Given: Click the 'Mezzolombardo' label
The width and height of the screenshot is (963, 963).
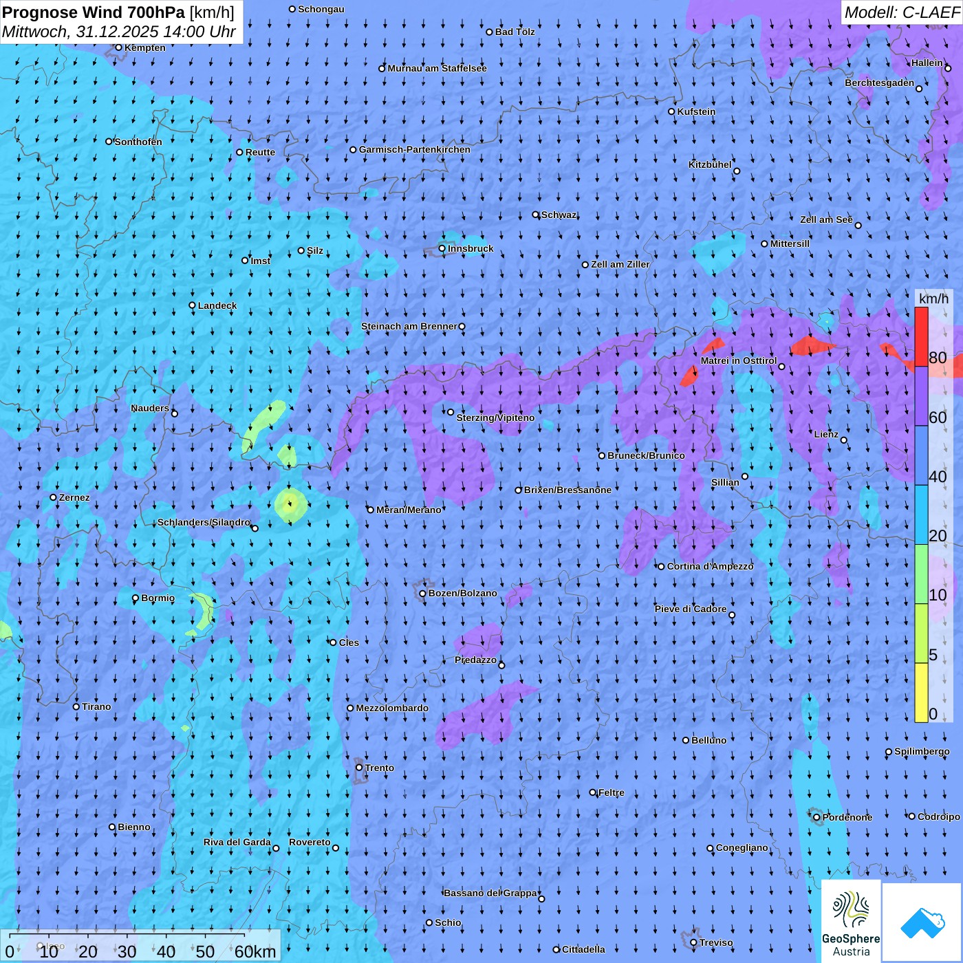Looking at the screenshot, I should coord(392,708).
